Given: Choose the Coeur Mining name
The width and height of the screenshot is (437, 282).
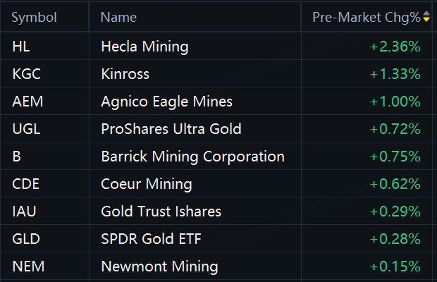Looking at the screenshot, I should (x=147, y=184).
